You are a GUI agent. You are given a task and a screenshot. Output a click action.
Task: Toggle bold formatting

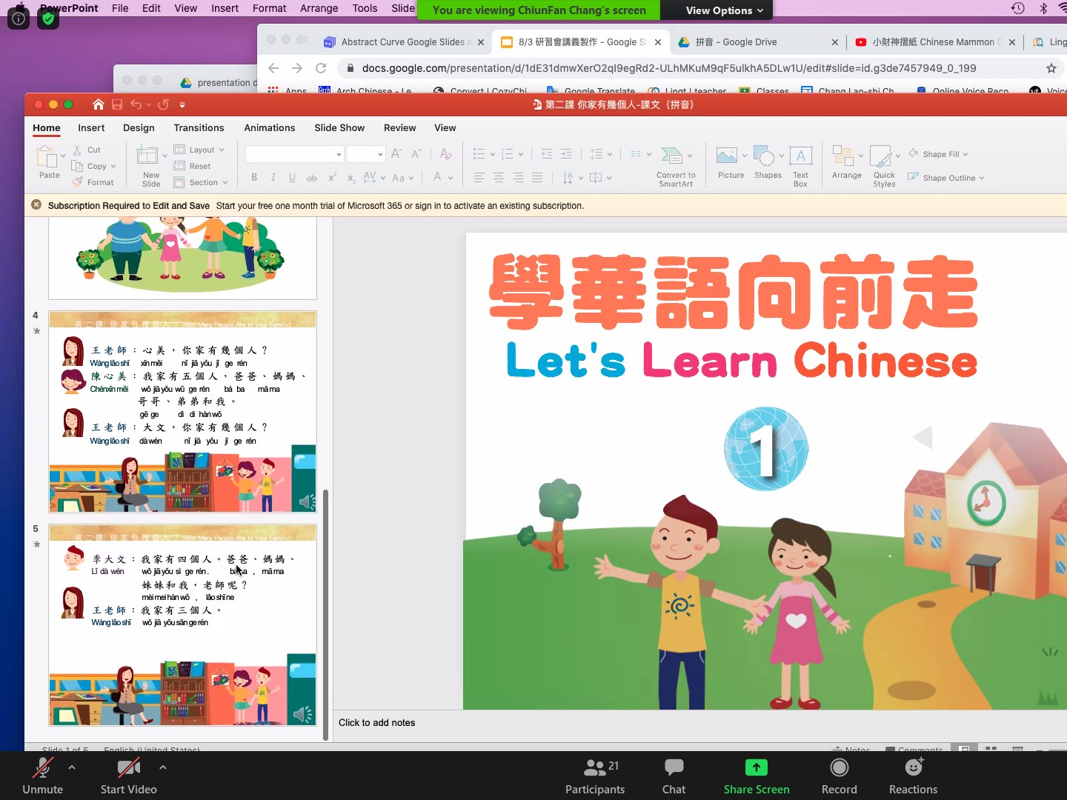click(254, 178)
